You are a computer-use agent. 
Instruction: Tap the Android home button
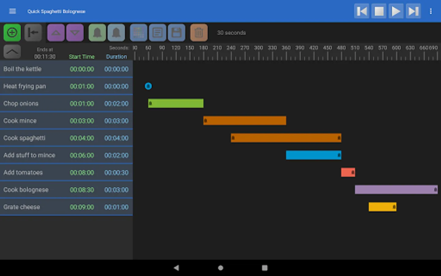pyautogui.click(x=221, y=268)
